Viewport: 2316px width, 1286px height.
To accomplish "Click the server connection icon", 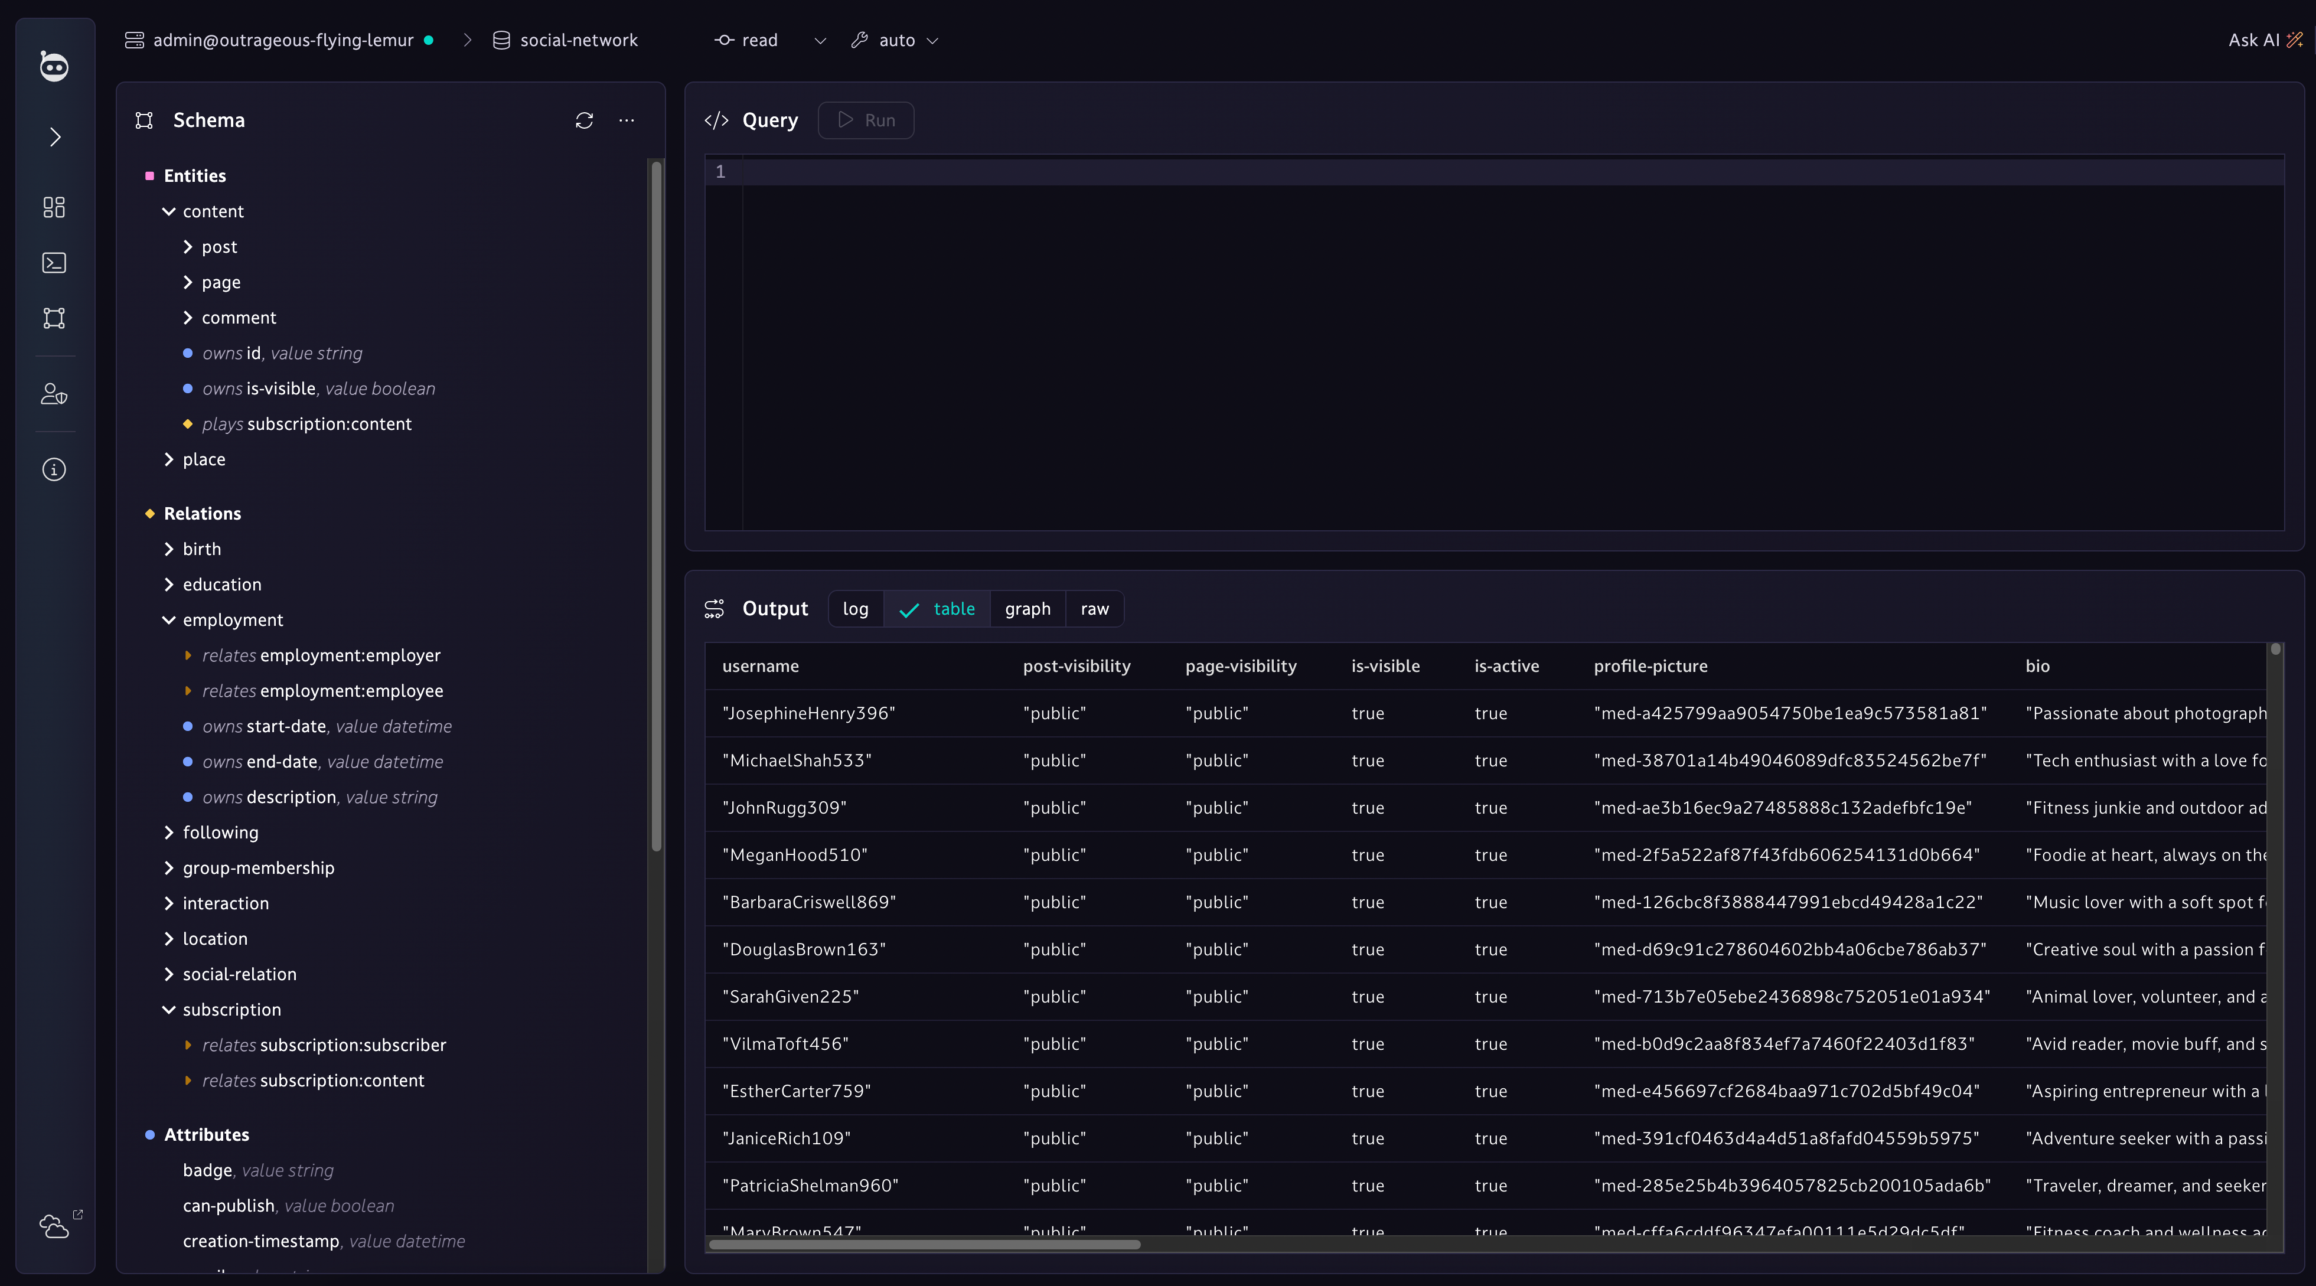I will pyautogui.click(x=134, y=40).
